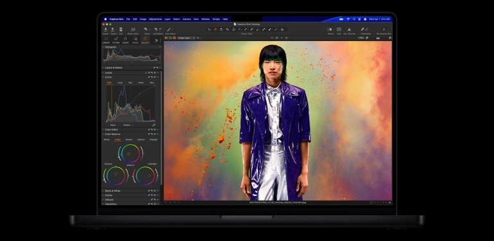The image size is (494, 241).
Task: Click the Spotlight search icon in menu bar
Action: point(353,19)
